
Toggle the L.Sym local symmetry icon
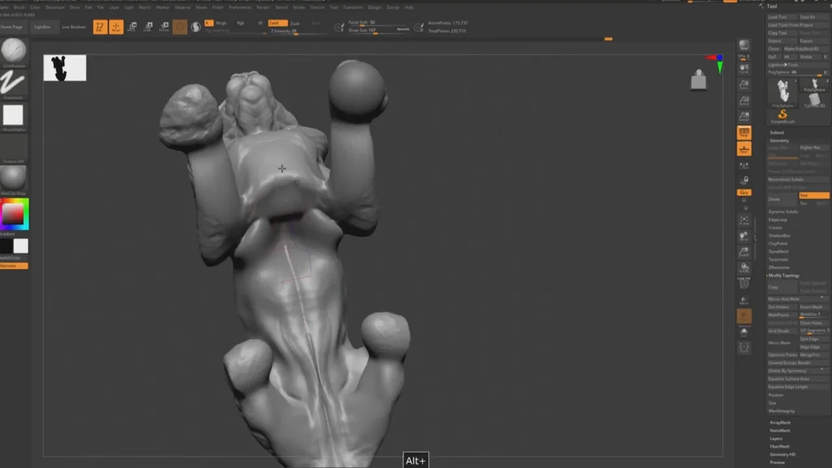[x=744, y=166]
